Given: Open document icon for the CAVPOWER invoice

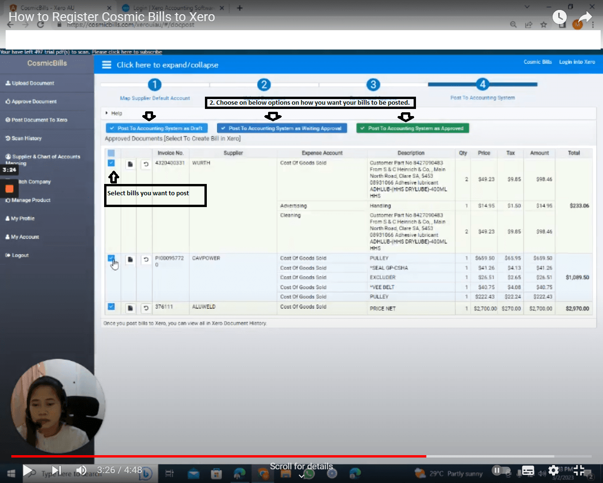Looking at the screenshot, I should [x=130, y=259].
